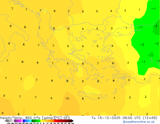Pick the dark blue swatch in legend

(24, 121)
